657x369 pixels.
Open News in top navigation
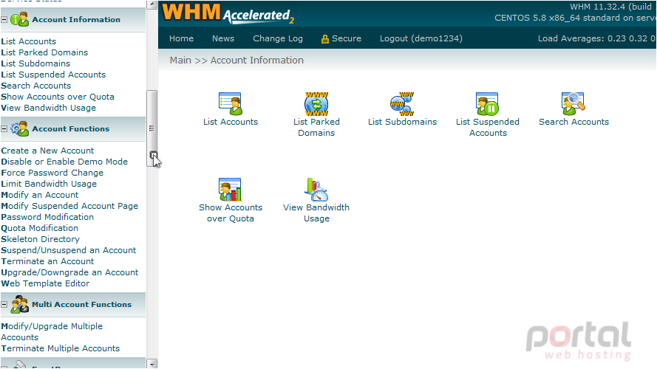pos(223,38)
